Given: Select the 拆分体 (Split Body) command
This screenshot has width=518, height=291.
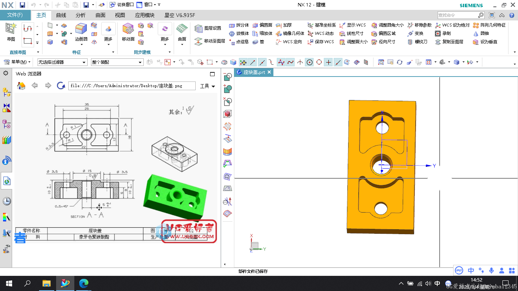Looking at the screenshot, I should click(239, 25).
